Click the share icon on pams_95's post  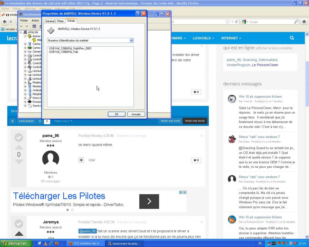coord(201,135)
